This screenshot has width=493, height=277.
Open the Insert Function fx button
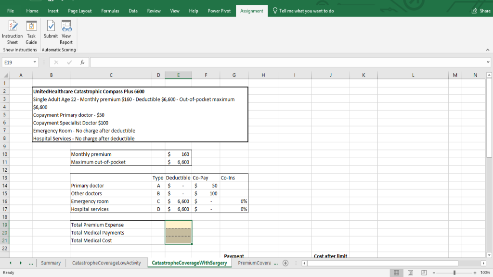pos(82,62)
